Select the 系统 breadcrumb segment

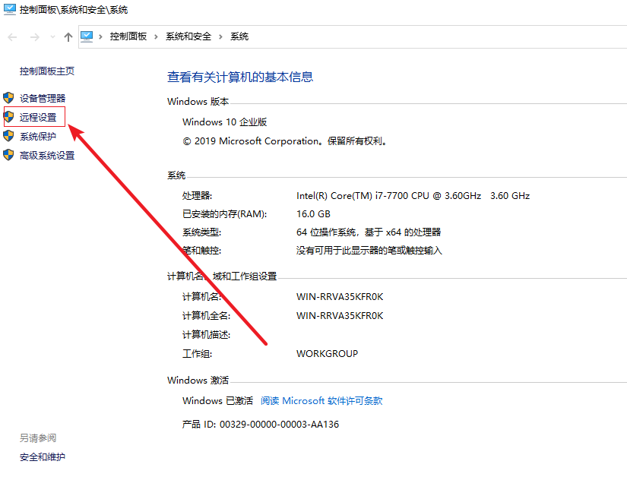[x=239, y=36]
